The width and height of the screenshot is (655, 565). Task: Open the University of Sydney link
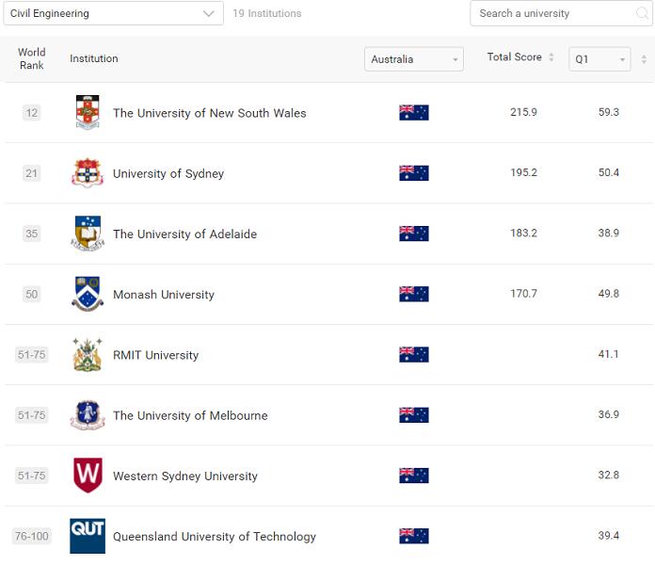coord(168,173)
